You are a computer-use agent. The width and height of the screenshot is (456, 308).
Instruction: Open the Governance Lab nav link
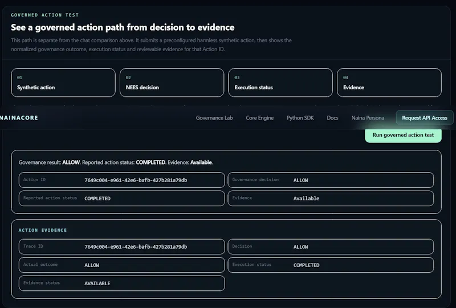pyautogui.click(x=214, y=118)
